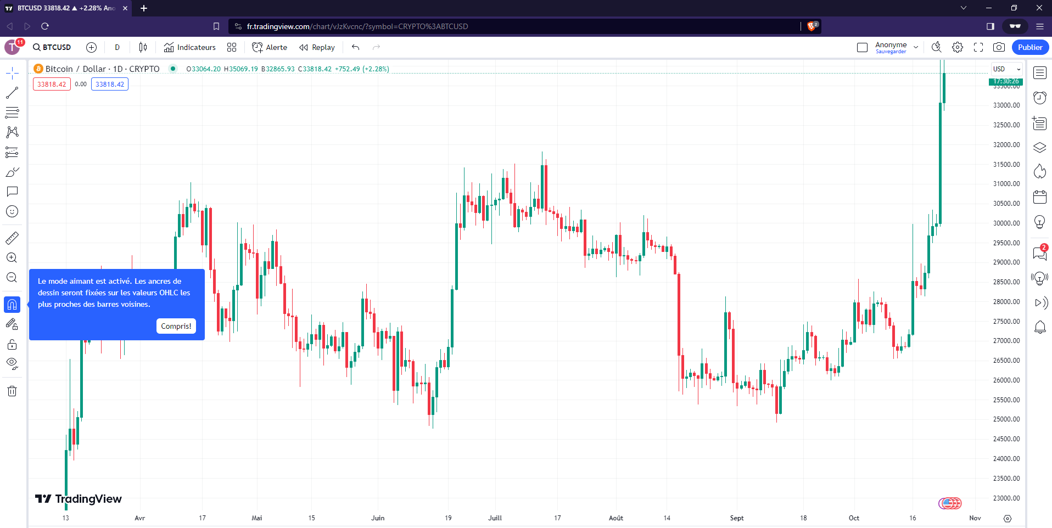Dismiss the tooltip with Compris!

coord(176,326)
